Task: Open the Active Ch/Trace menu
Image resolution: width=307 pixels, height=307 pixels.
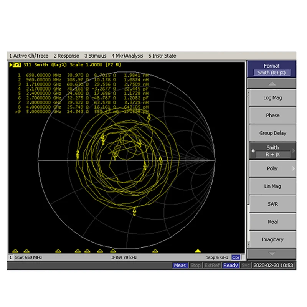Action: (29, 56)
